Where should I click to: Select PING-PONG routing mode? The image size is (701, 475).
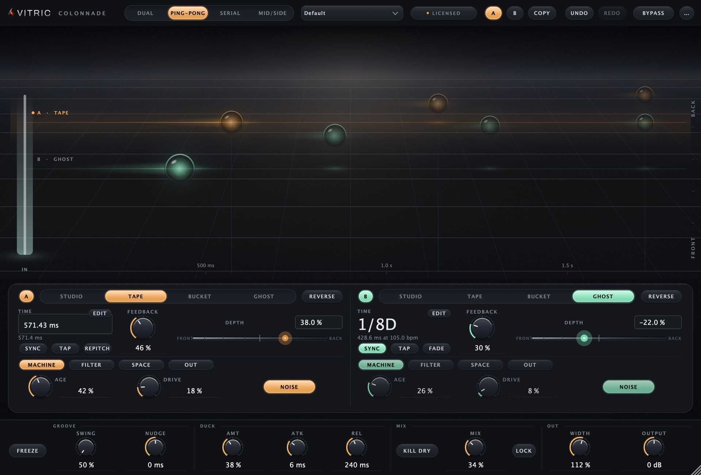[x=188, y=13]
